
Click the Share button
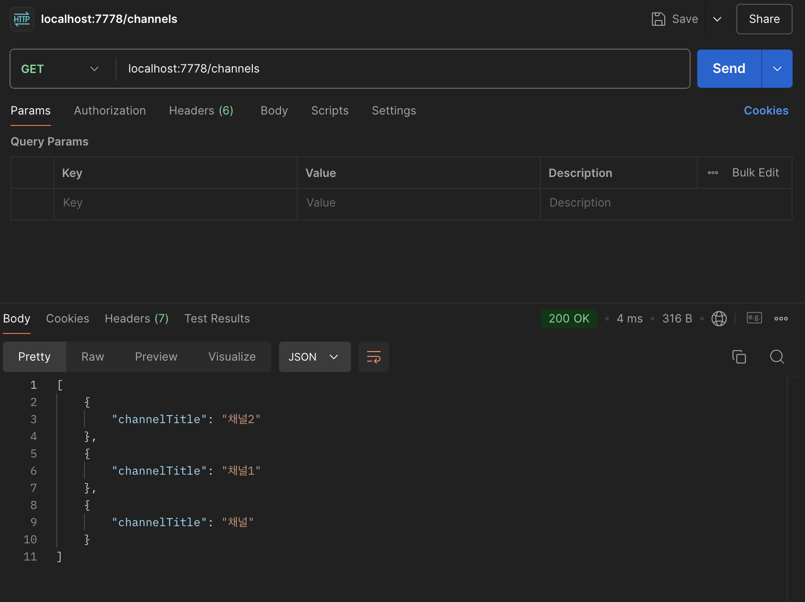coord(764,19)
